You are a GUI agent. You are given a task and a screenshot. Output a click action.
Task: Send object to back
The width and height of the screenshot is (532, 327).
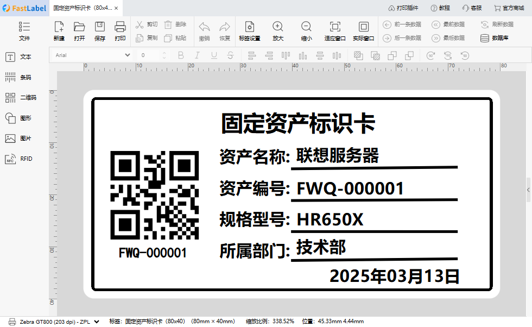coord(375,55)
